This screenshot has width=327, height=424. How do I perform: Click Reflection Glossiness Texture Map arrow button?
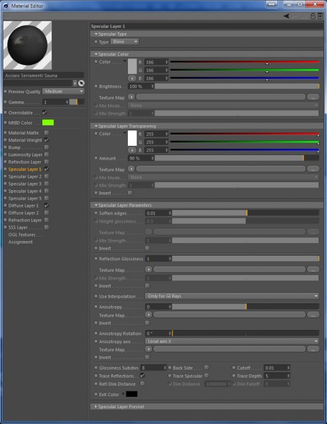pos(148,270)
